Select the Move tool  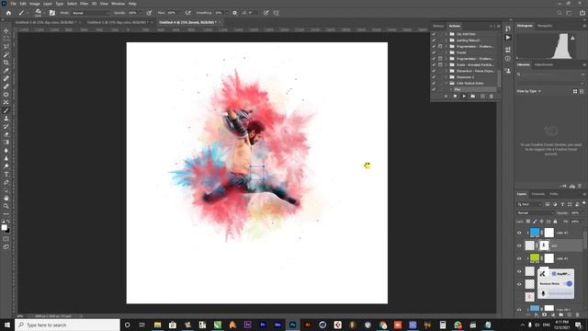point(6,30)
